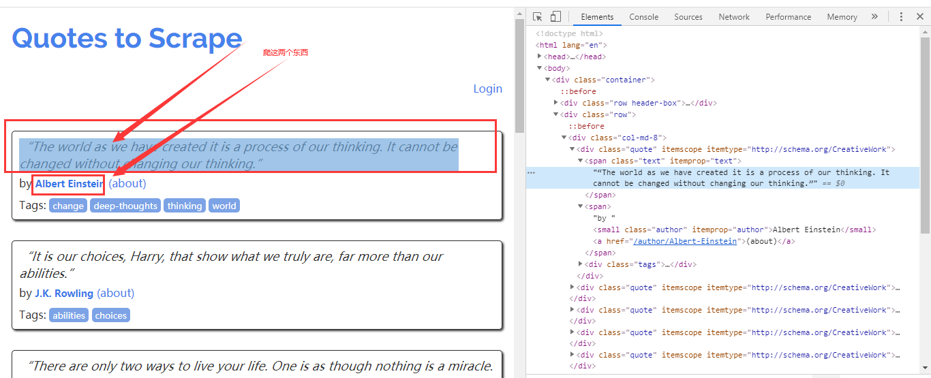This screenshot has width=931, height=378.
Task: Collapse the body node in DOM tree
Action: pos(540,68)
